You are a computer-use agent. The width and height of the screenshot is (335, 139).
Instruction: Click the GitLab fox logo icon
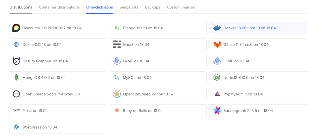[217, 44]
